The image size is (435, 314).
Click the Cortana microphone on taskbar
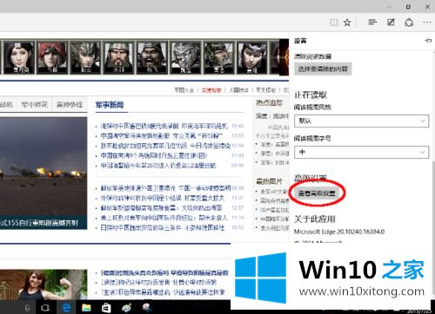pyautogui.click(x=28, y=308)
